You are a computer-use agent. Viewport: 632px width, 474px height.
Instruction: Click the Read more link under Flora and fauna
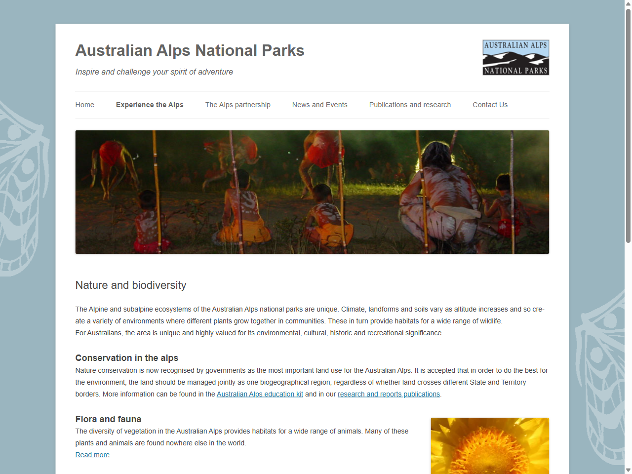(x=92, y=455)
